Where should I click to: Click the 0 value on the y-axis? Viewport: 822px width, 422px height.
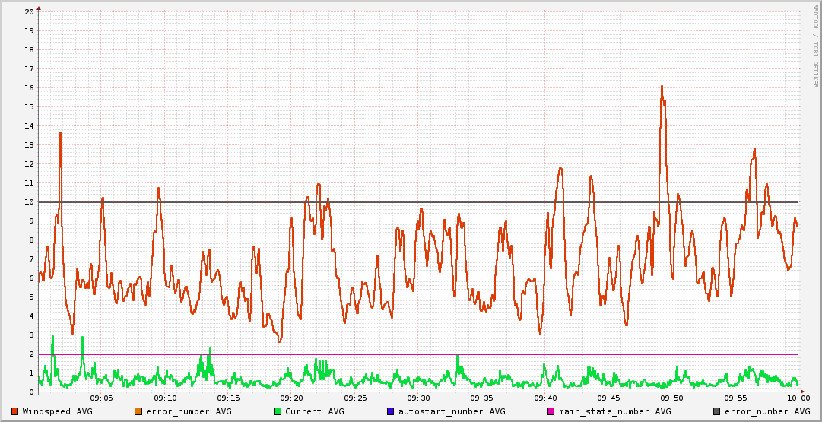pyautogui.click(x=31, y=392)
